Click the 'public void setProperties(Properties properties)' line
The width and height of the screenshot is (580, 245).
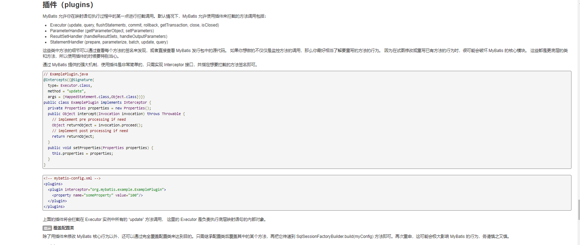pyautogui.click(x=101, y=148)
